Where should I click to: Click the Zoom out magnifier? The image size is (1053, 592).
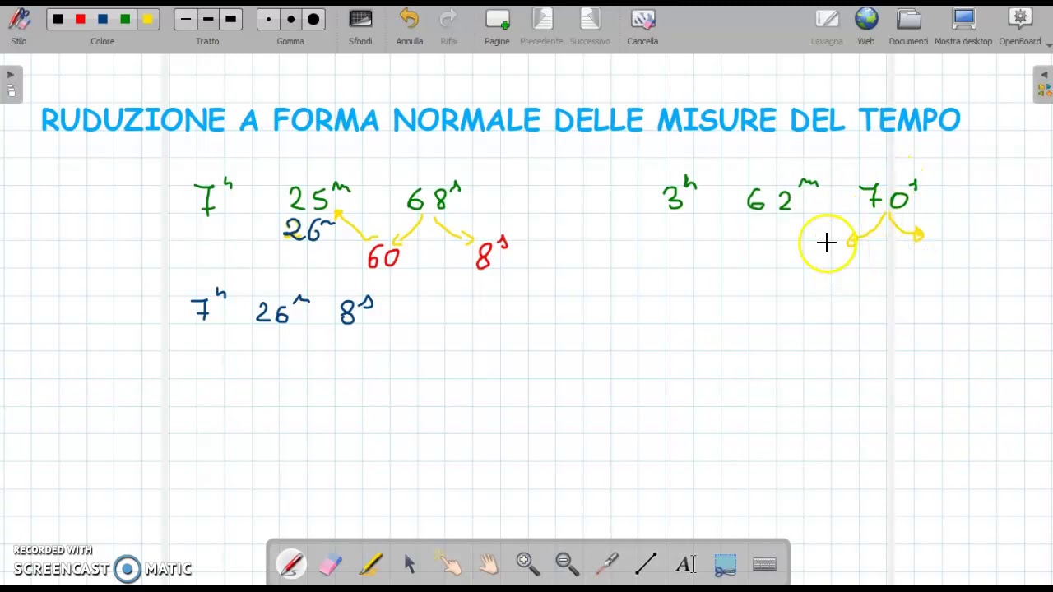[x=567, y=564]
